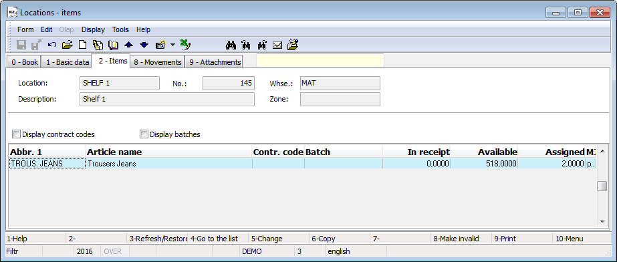Click the Contr. code column header

pos(278,152)
